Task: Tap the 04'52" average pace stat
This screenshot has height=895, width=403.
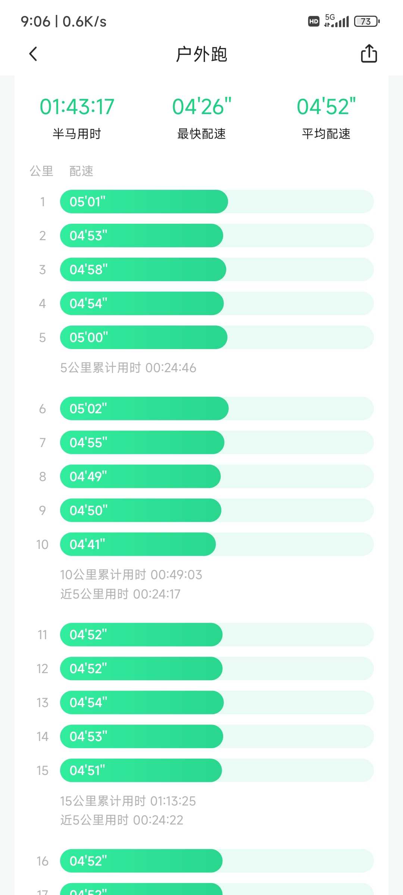Action: pyautogui.click(x=326, y=107)
